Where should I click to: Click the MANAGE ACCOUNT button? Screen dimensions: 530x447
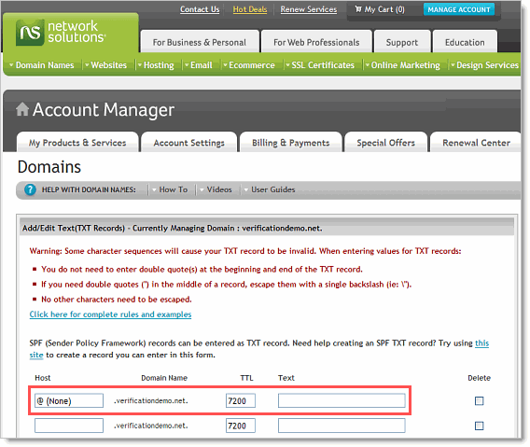point(459,9)
